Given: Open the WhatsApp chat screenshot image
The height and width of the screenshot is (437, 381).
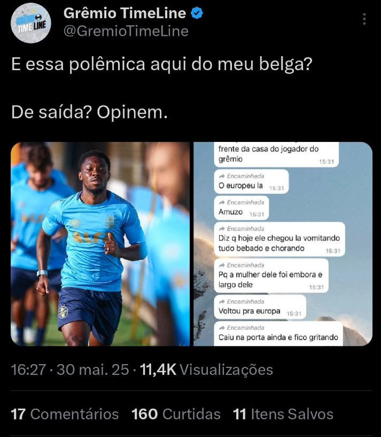Looking at the screenshot, I should click(283, 244).
